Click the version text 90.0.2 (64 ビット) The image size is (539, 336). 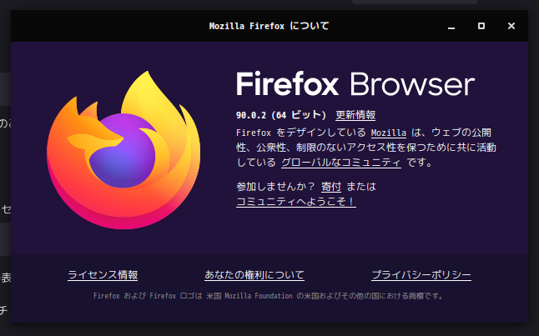pyautogui.click(x=281, y=115)
